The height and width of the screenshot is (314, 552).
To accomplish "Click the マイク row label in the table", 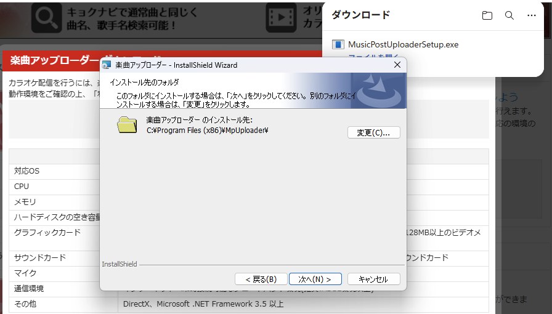I will [25, 273].
